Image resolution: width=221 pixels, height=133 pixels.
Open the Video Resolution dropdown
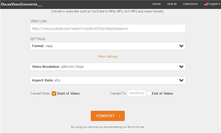pyautogui.click(x=108, y=67)
